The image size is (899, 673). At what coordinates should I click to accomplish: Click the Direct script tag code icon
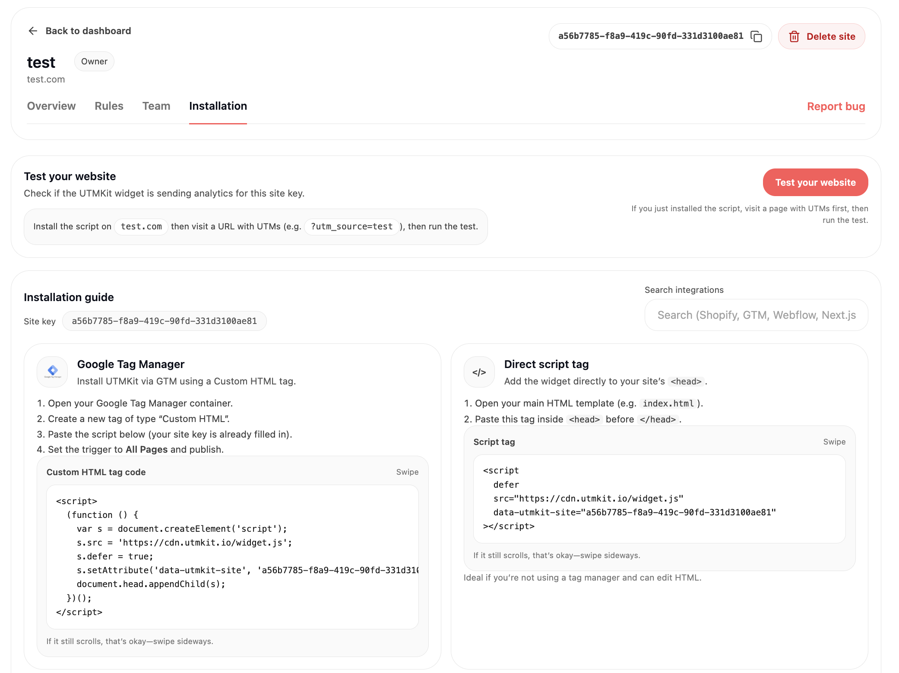pyautogui.click(x=479, y=372)
